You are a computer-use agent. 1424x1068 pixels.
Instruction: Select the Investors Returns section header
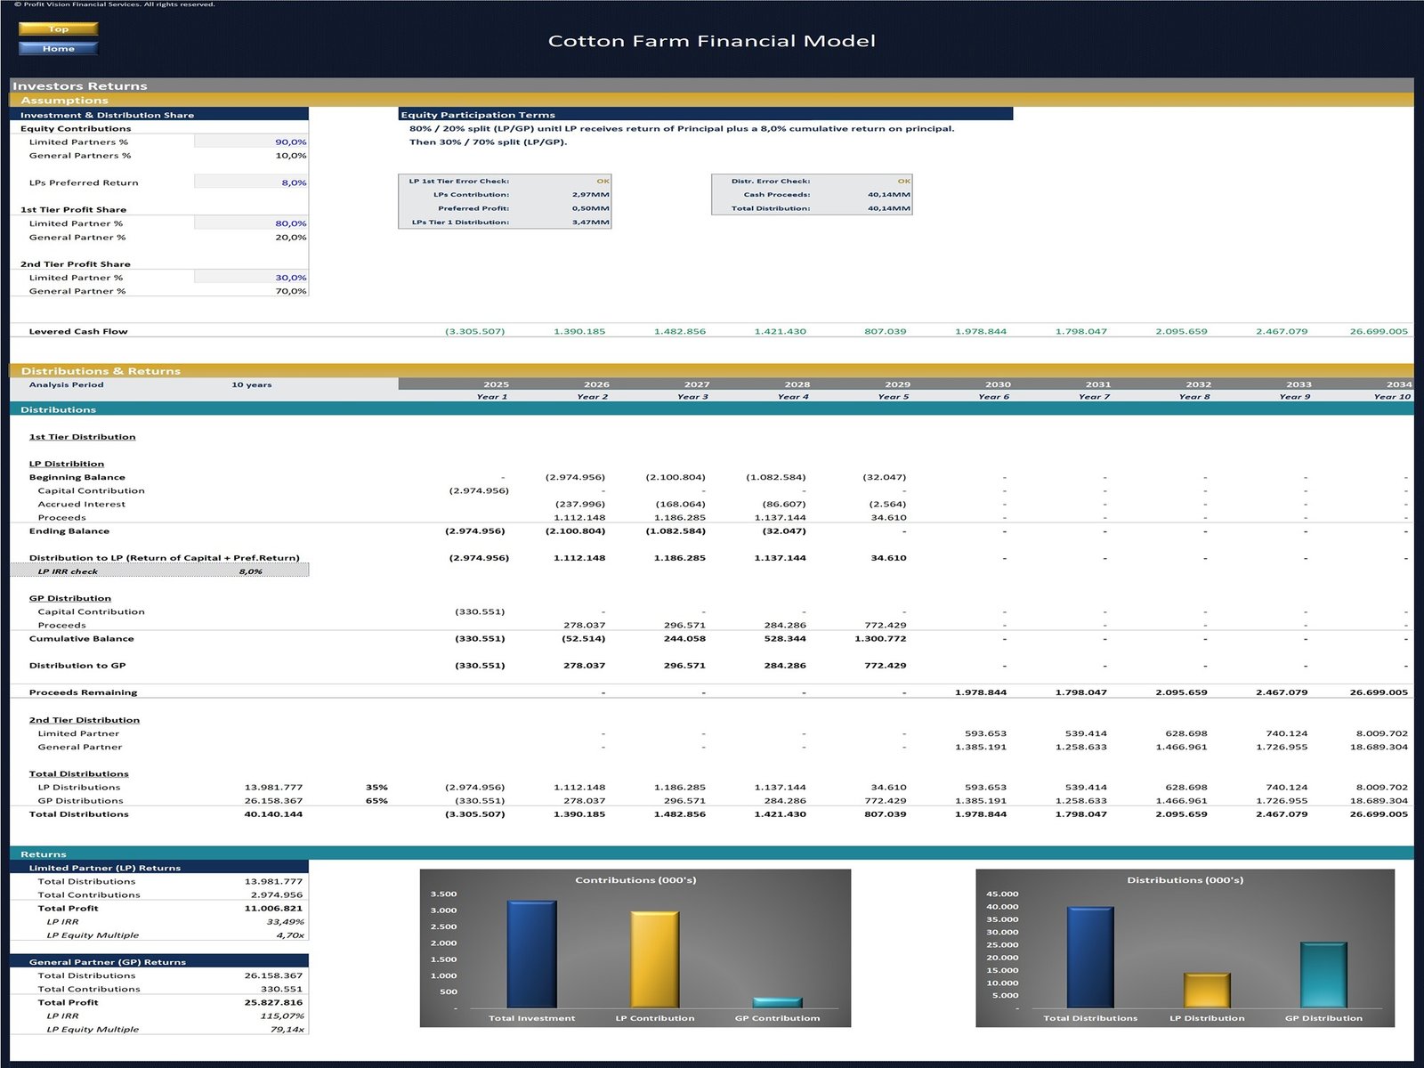[x=80, y=86]
